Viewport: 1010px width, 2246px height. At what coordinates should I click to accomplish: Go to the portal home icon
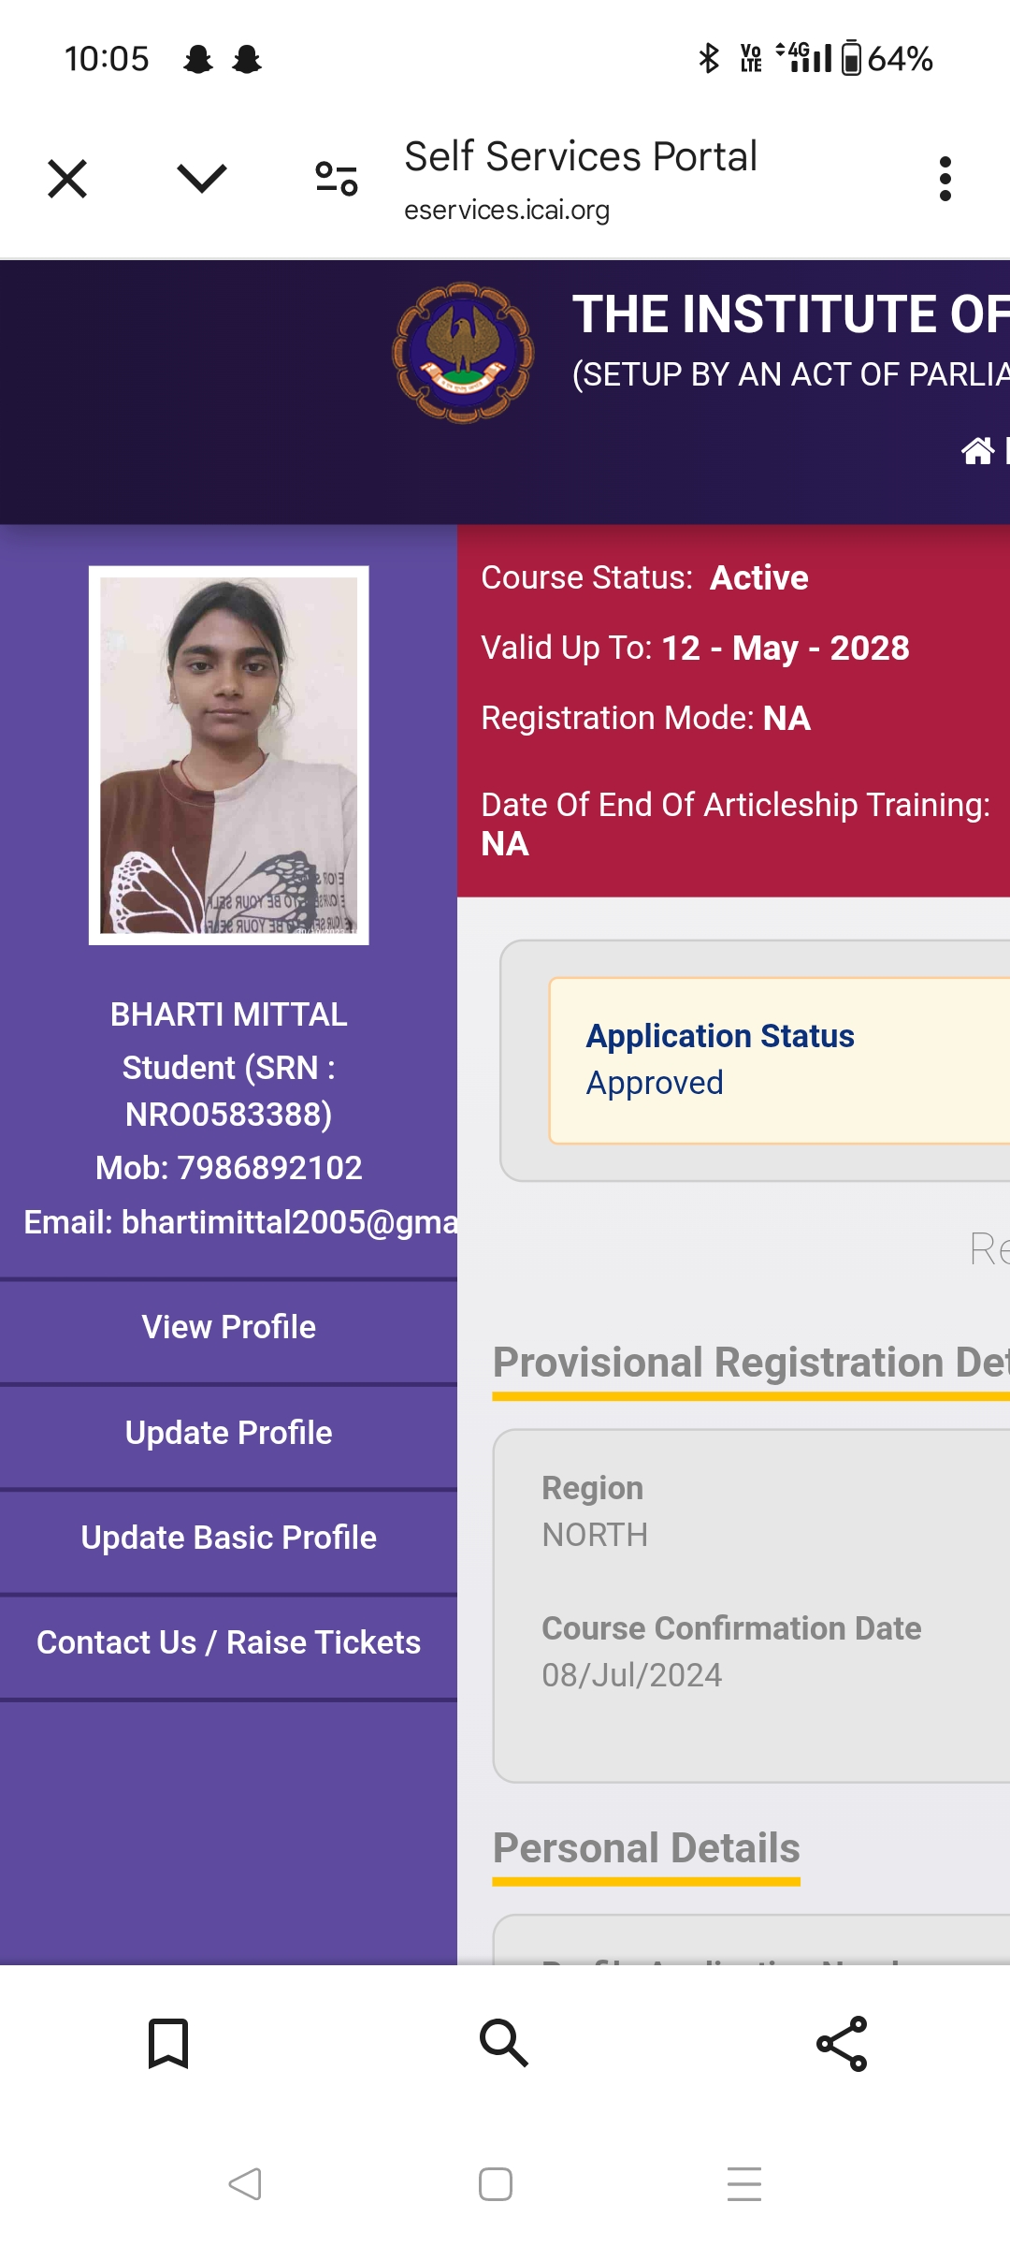pyautogui.click(x=977, y=451)
